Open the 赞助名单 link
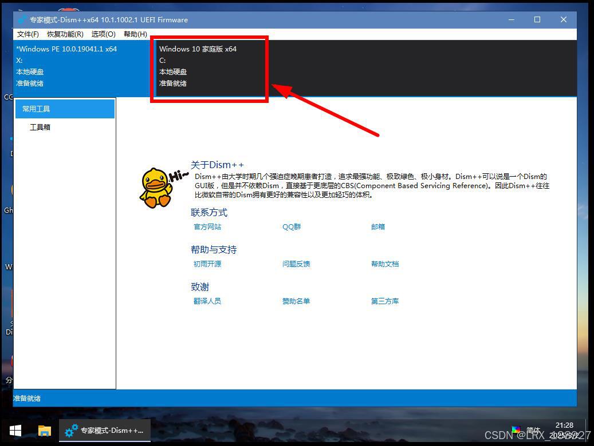Screen dimensions: 594x446 coord(296,301)
